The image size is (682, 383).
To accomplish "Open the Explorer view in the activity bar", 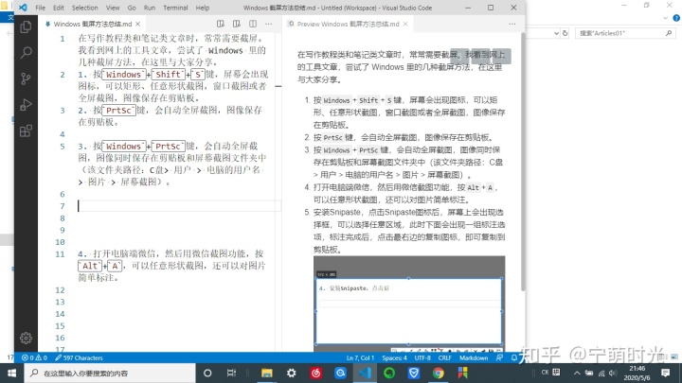I will pos(26,26).
